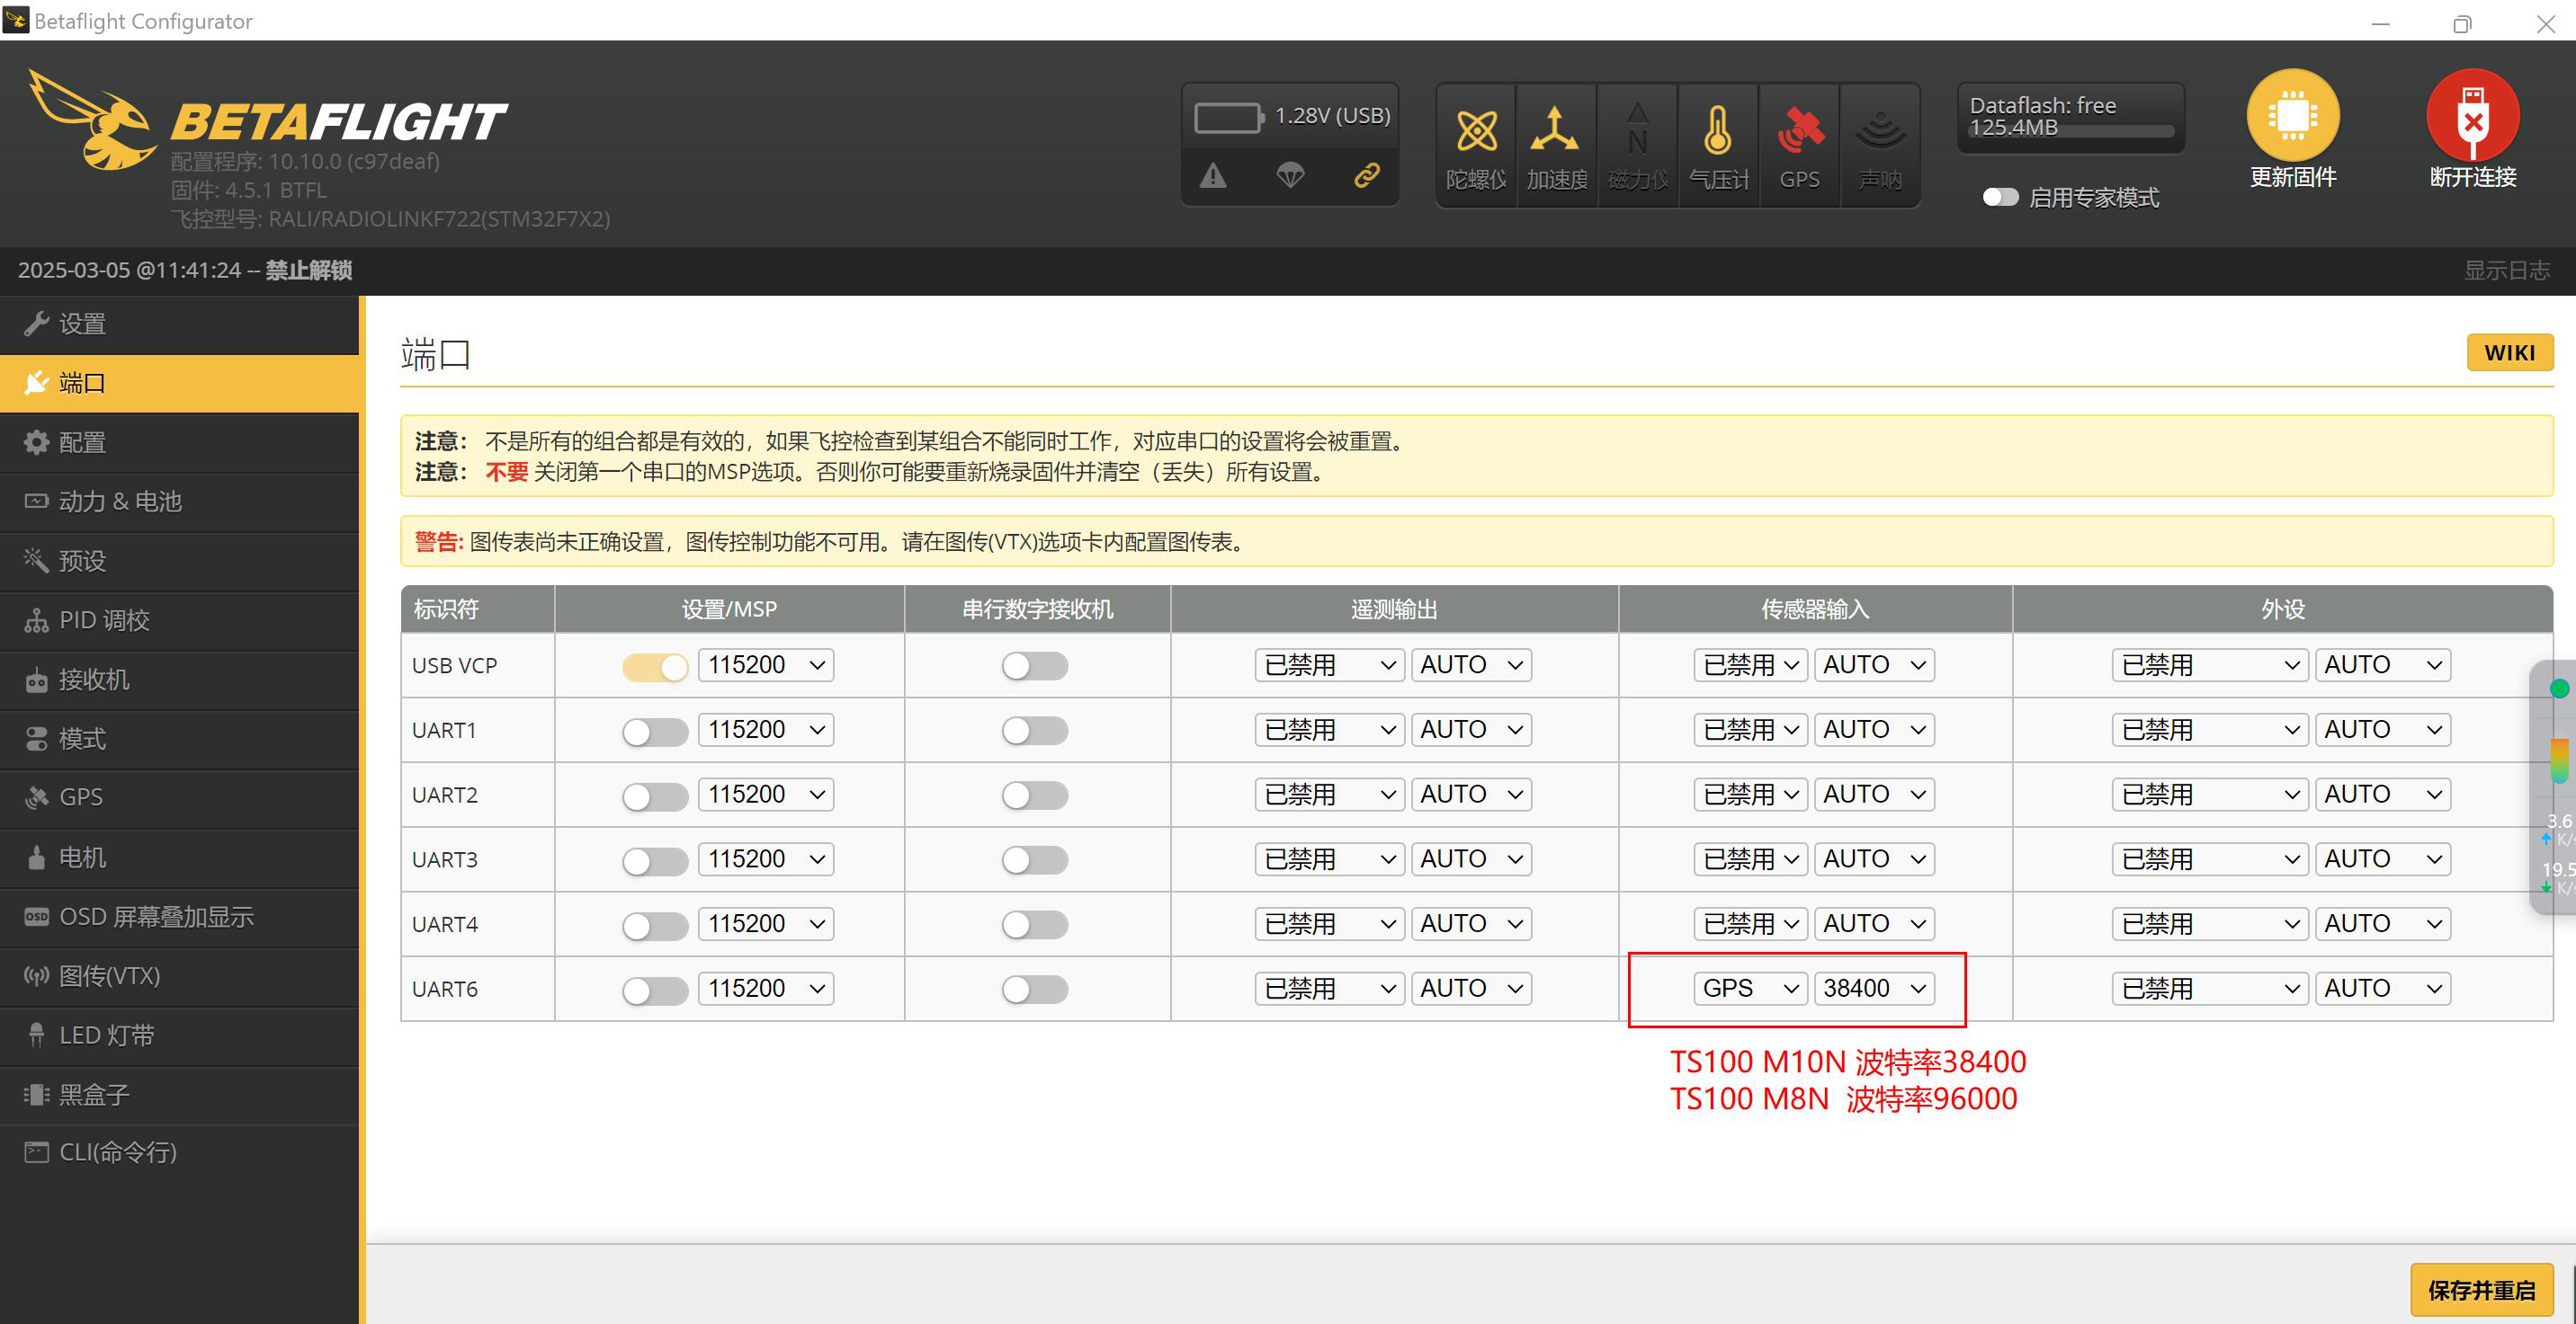Click the Dataflash free space bar
The height and width of the screenshot is (1324, 2576).
coord(2070,131)
